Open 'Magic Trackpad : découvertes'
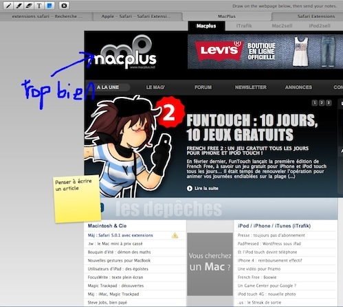The height and width of the screenshot is (307, 343). [x=115, y=286]
